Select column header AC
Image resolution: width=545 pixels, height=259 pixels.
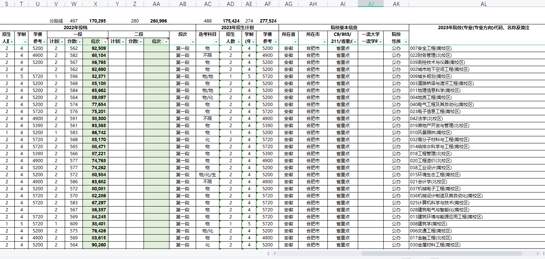click(208, 3)
